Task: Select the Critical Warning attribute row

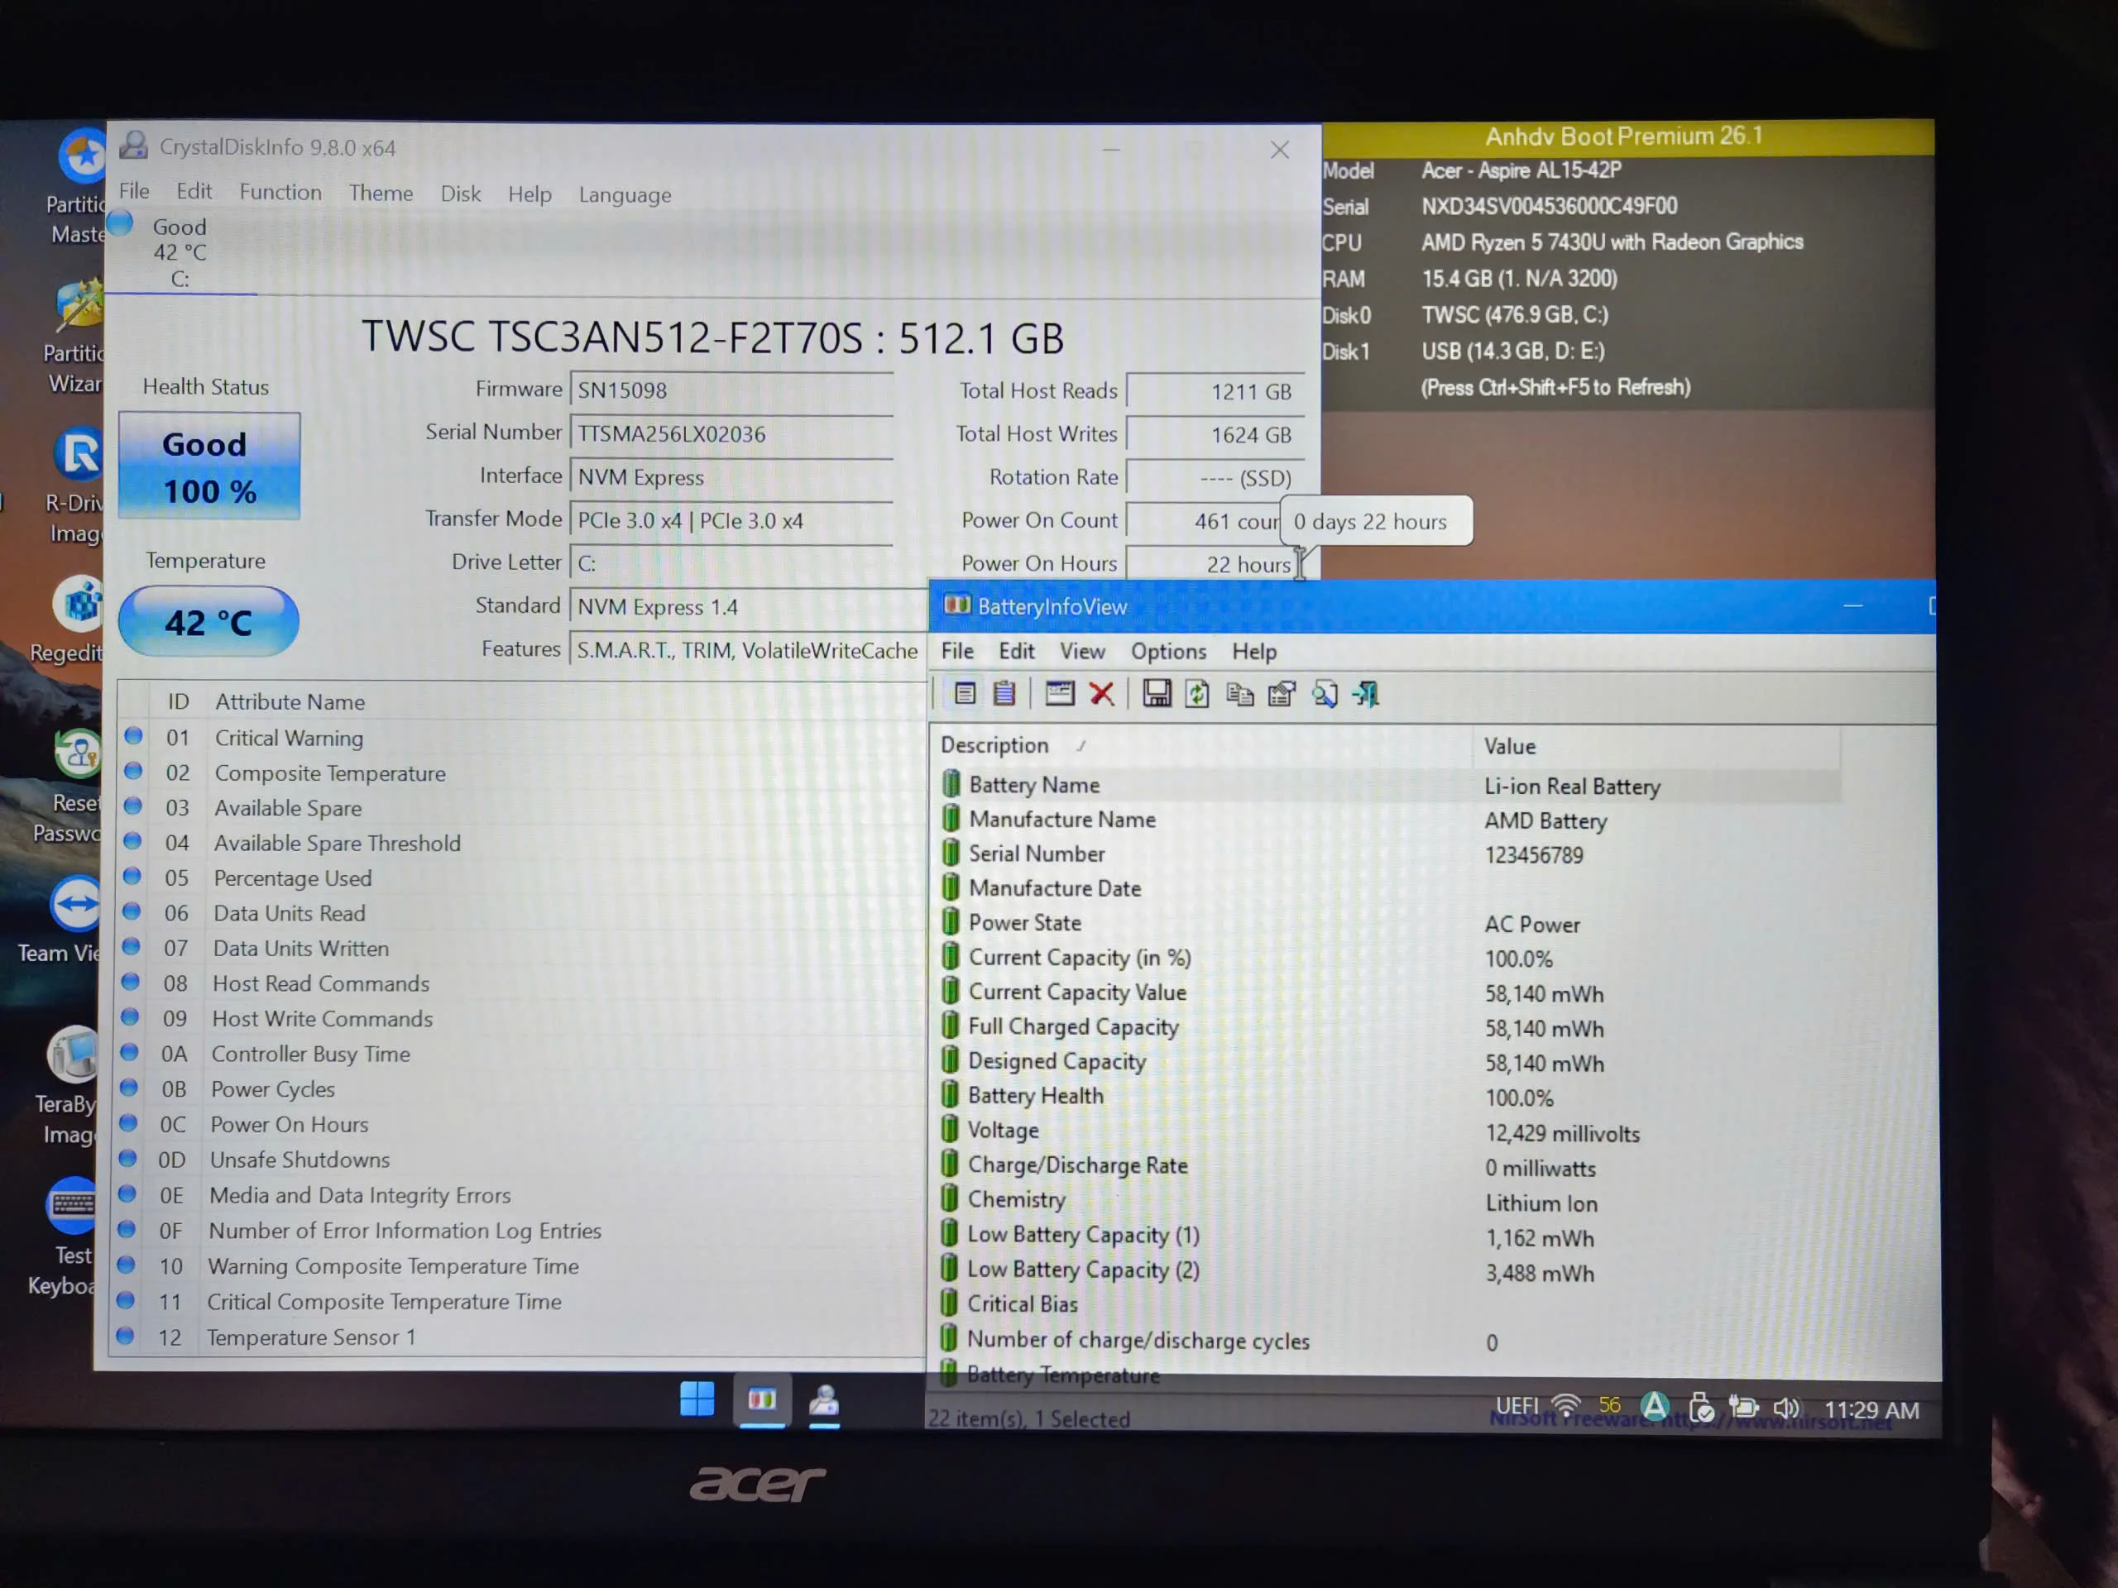Action: click(x=521, y=738)
